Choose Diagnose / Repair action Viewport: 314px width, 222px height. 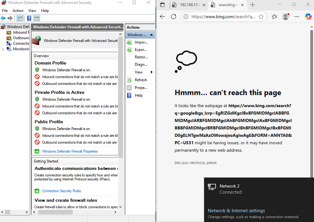141,64
